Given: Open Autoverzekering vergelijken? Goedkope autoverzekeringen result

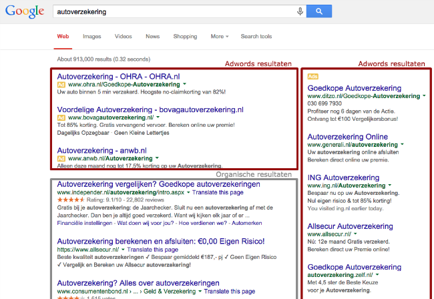Looking at the screenshot, I should pyautogui.click(x=159, y=184).
